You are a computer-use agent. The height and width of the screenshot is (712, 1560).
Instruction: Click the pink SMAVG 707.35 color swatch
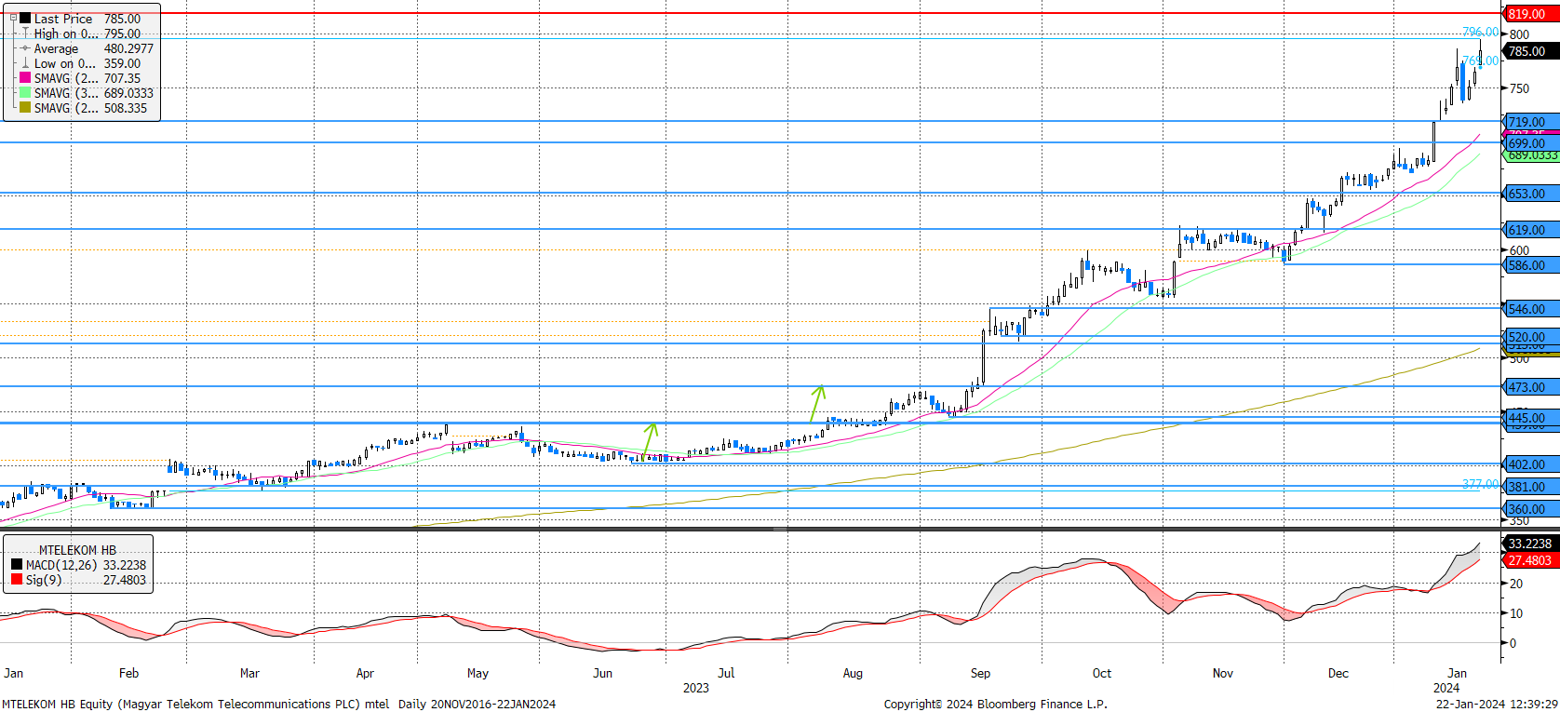pos(25,78)
